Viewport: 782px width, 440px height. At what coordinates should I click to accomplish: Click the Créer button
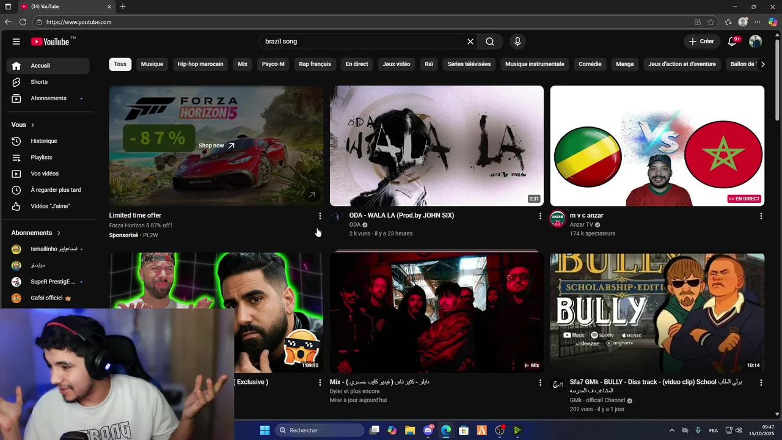pyautogui.click(x=701, y=42)
